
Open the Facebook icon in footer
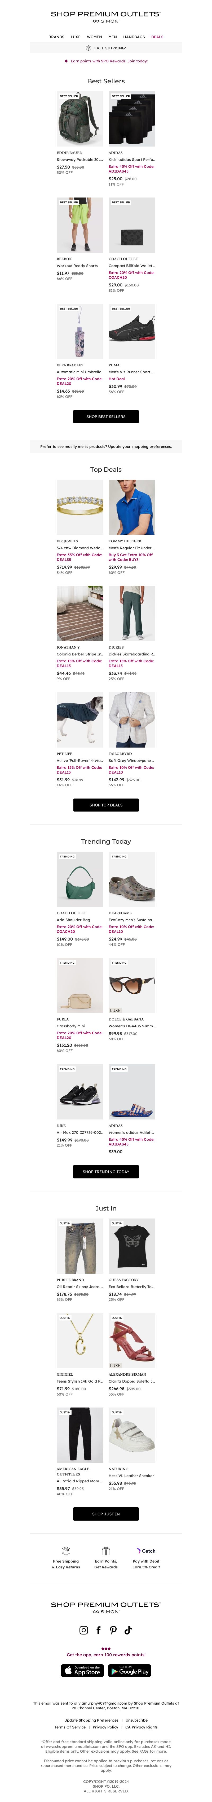[98, 1630]
